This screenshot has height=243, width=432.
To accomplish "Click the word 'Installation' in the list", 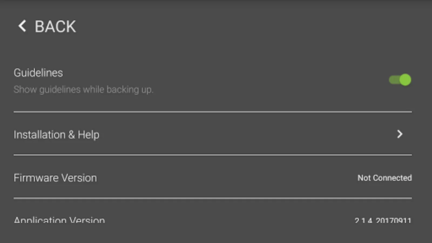I will pos(40,135).
